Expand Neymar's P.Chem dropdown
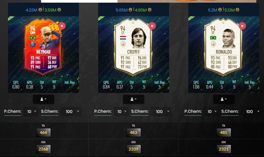The height and width of the screenshot is (157, 264). tap(31, 112)
